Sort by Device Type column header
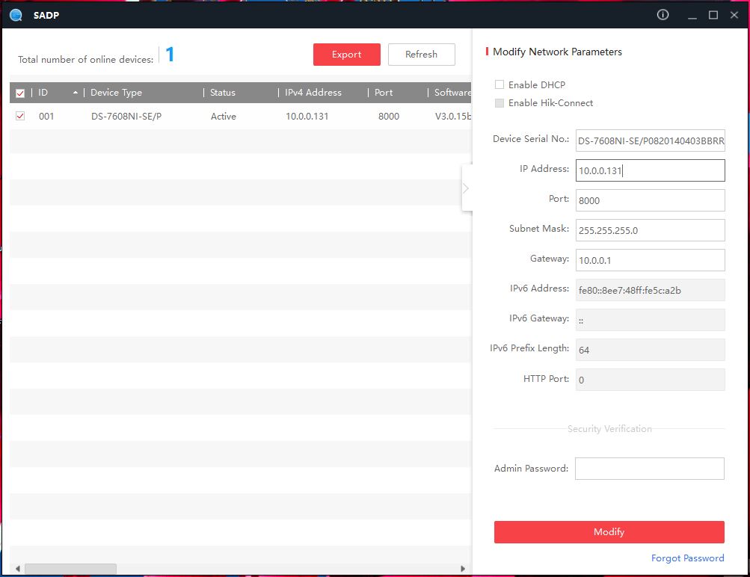Screen dimensions: 750x577 point(116,93)
